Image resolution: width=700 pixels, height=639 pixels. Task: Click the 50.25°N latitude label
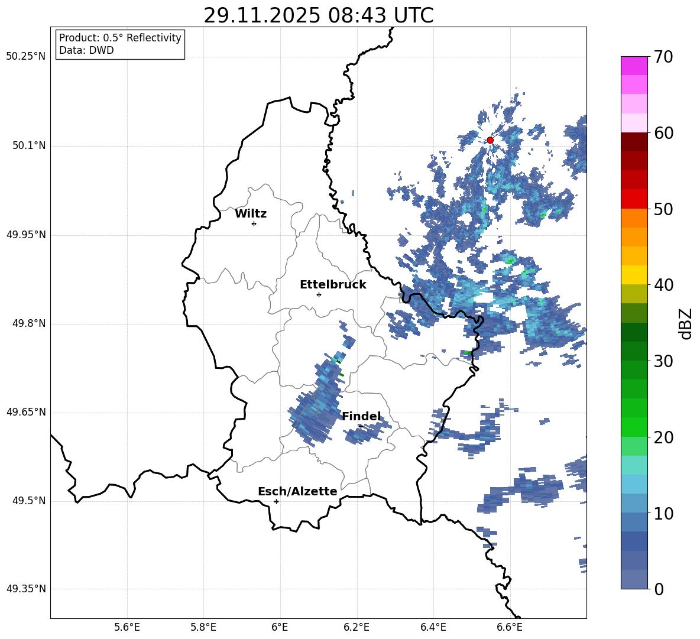point(26,57)
